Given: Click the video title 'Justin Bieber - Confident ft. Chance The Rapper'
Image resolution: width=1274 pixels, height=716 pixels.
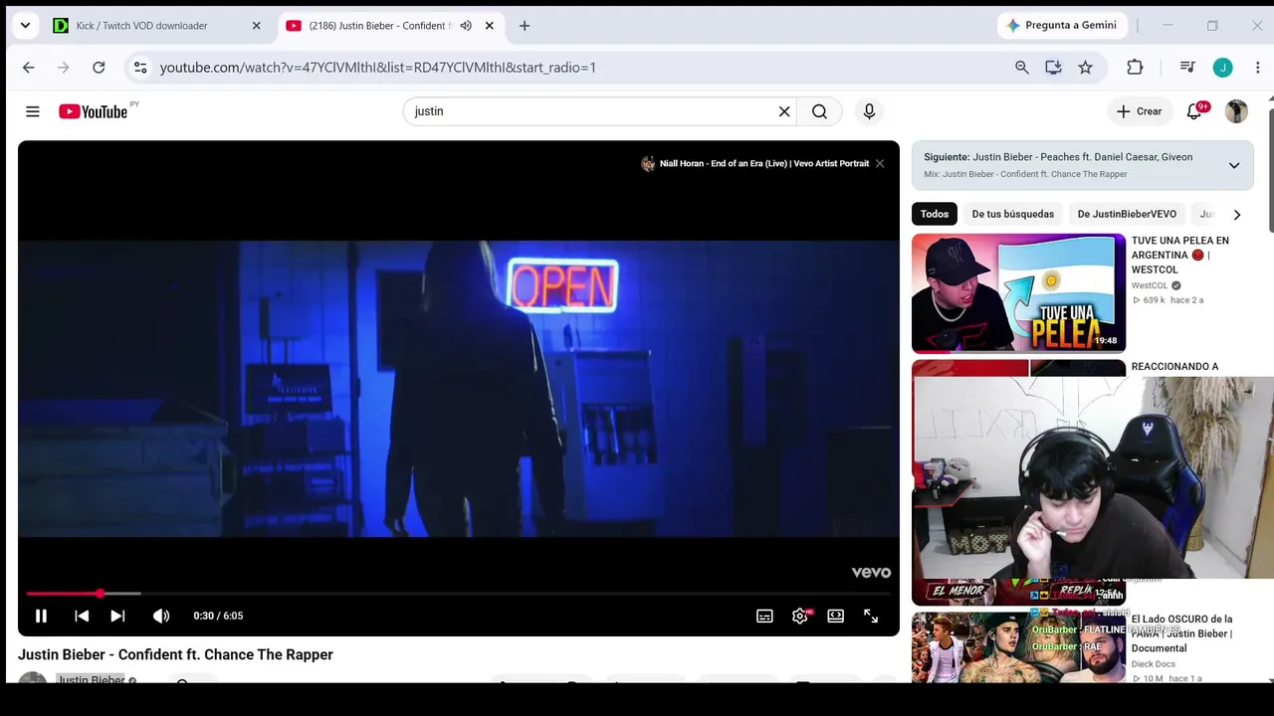Looking at the screenshot, I should [175, 654].
